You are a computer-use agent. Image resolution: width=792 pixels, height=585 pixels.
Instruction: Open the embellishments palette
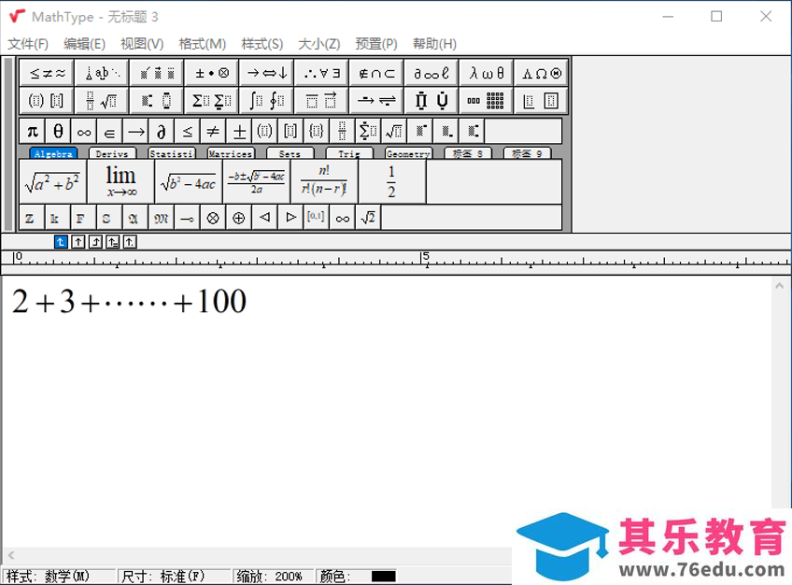click(x=157, y=73)
